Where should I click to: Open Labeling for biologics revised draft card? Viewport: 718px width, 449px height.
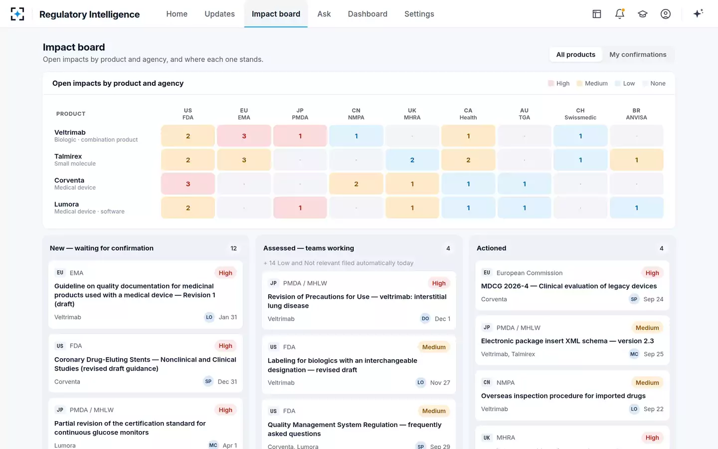point(359,365)
